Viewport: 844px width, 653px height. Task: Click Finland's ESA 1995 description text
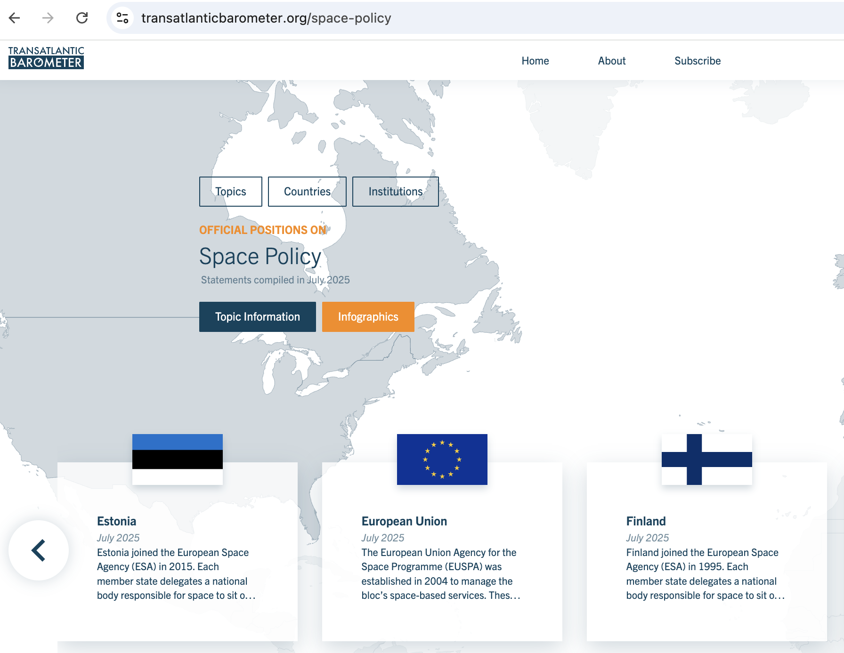(706, 574)
